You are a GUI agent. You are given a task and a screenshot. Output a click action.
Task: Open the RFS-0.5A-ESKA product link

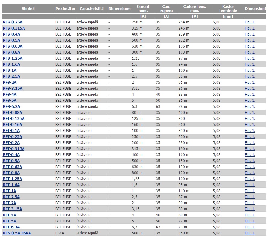pos(17,233)
